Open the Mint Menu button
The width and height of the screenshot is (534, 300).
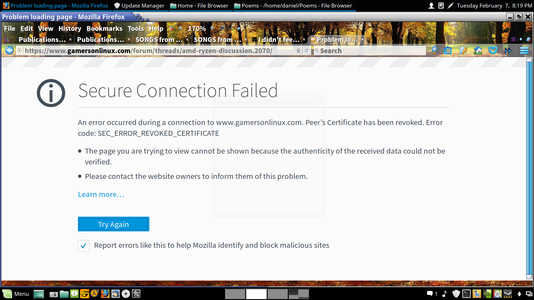click(x=16, y=294)
